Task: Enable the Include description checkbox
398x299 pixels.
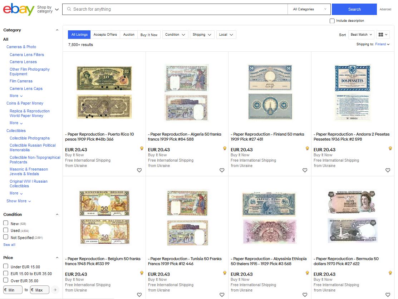Action: pos(332,21)
